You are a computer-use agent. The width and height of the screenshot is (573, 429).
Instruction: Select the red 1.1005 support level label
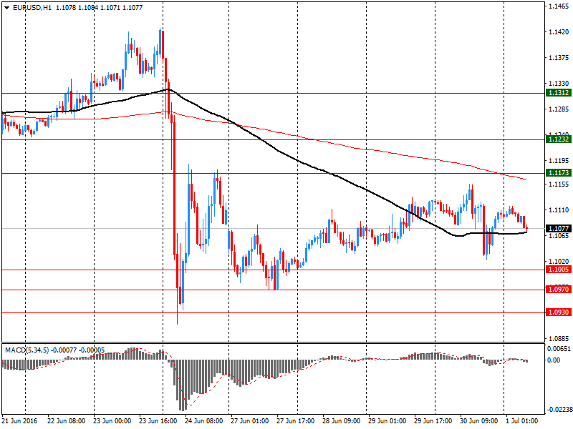558,270
